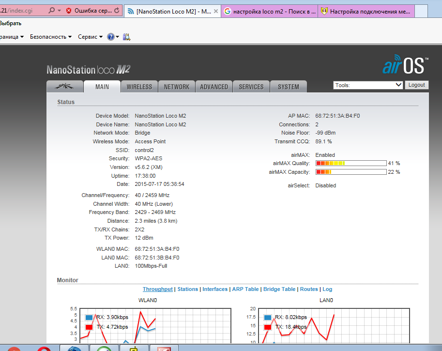Viewport: 442px width, 351px height.
Task: Click the Transmit CCQ value 89.1 %
Action: tap(323, 141)
